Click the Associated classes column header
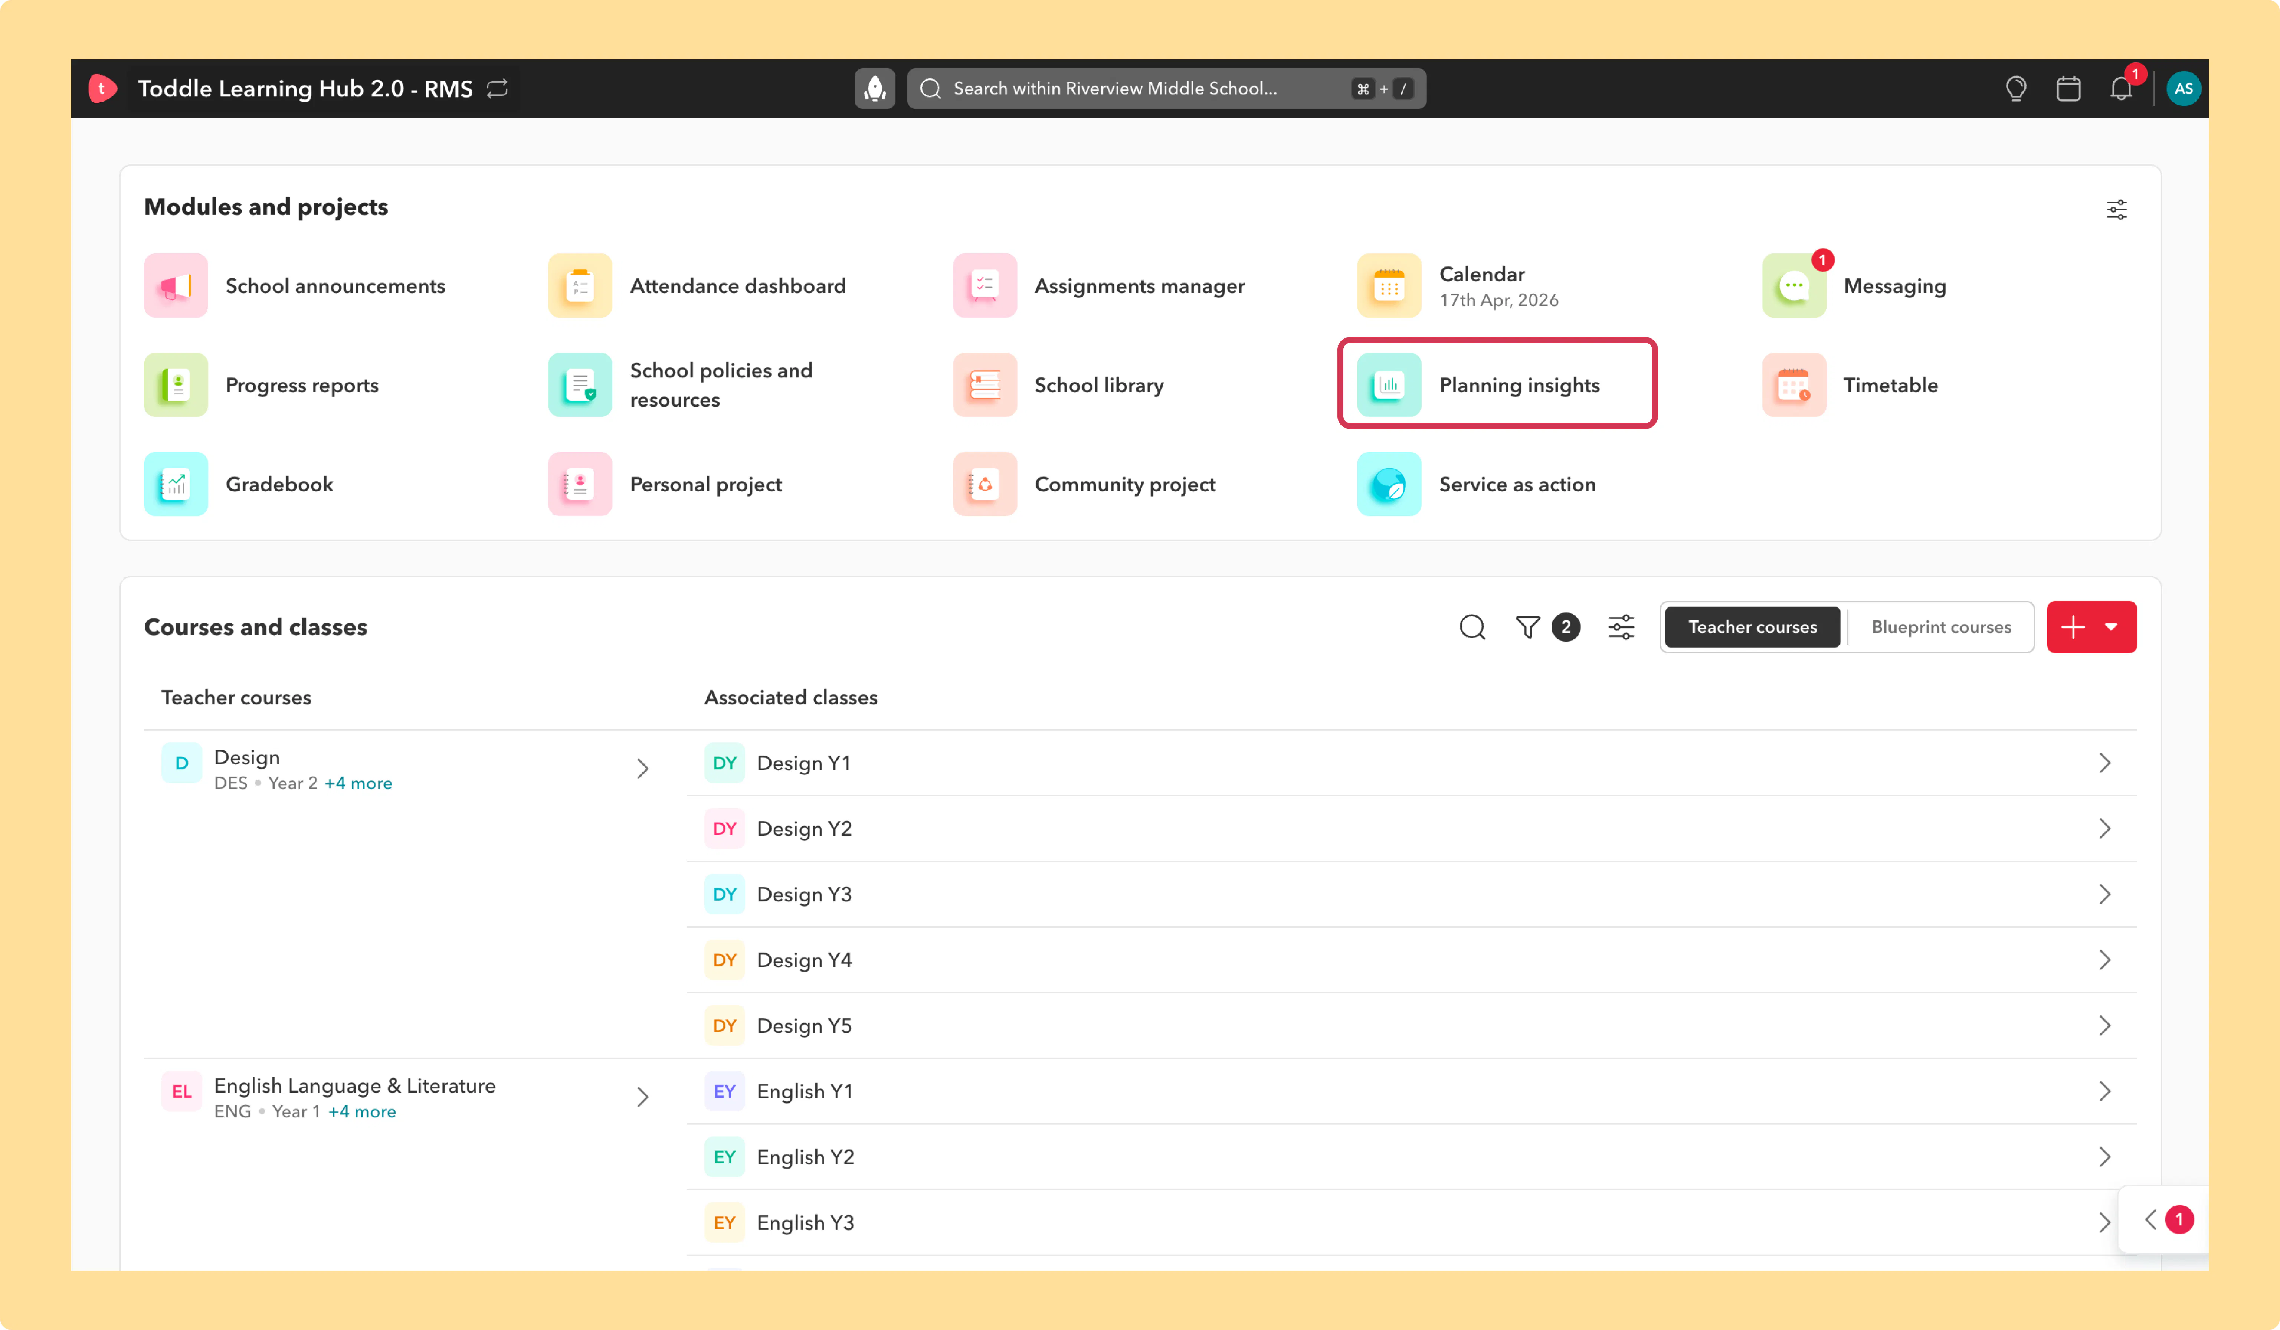The height and width of the screenshot is (1330, 2280). (791, 698)
